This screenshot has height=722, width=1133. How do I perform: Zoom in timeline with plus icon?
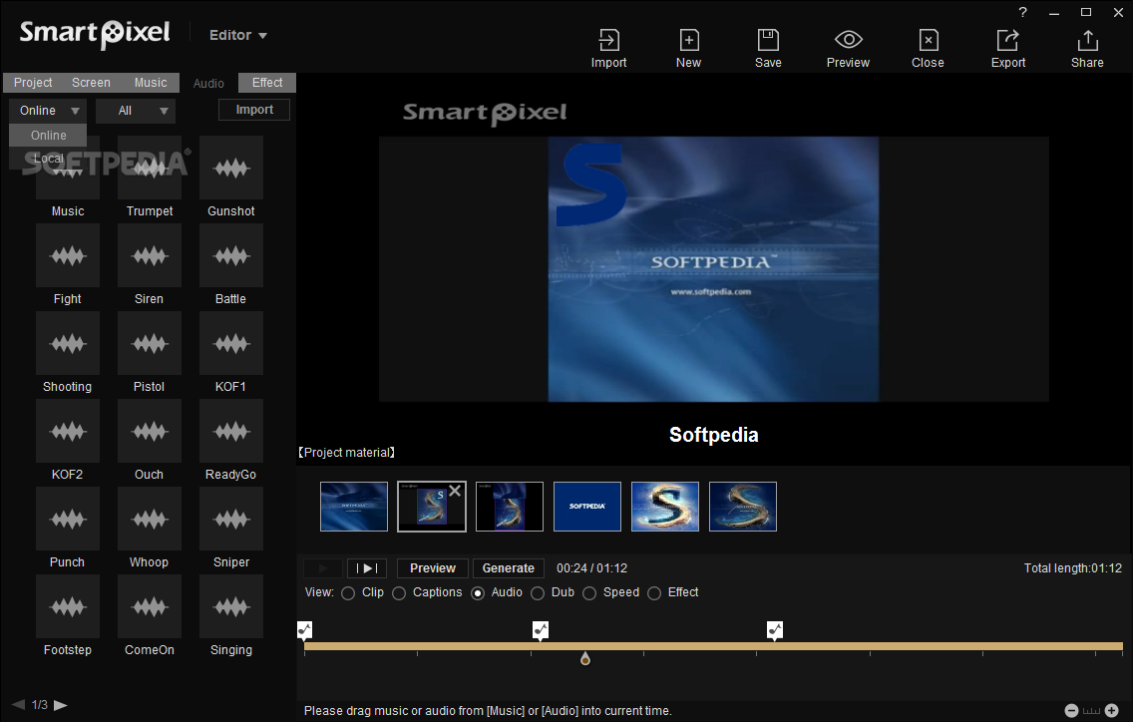[1112, 710]
